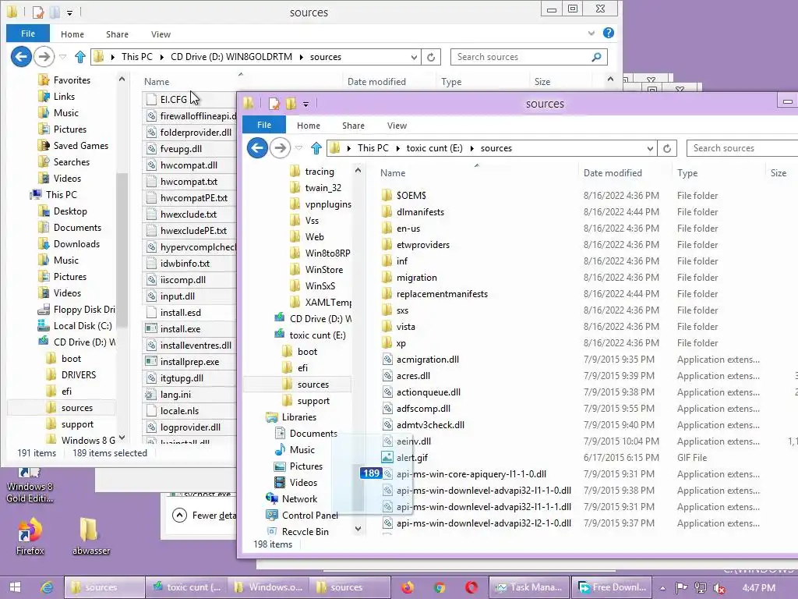Image resolution: width=798 pixels, height=599 pixels.
Task: Click Back arrow in front sources window
Action: [257, 148]
